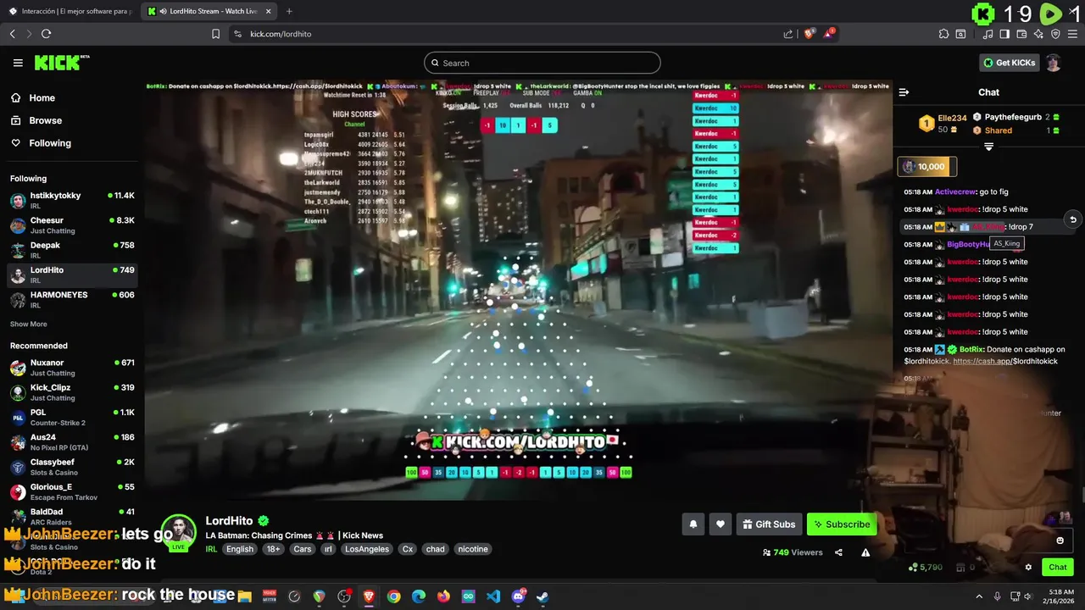The height and width of the screenshot is (610, 1085).
Task: Open the browser main menu
Action: [x=1073, y=34]
